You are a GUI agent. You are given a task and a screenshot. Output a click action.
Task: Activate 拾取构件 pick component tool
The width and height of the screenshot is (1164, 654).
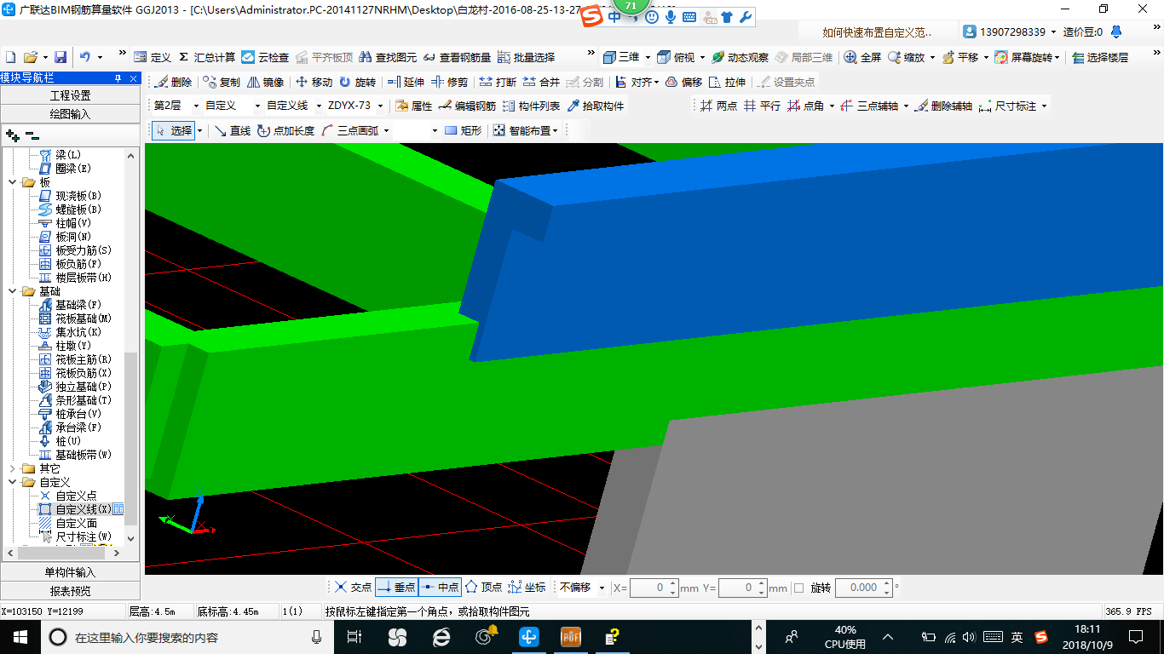(596, 106)
